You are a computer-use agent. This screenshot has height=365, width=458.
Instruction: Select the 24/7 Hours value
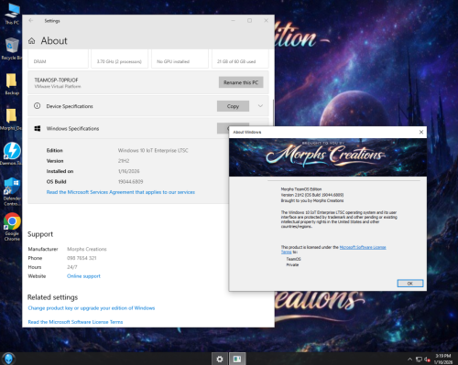(x=72, y=267)
